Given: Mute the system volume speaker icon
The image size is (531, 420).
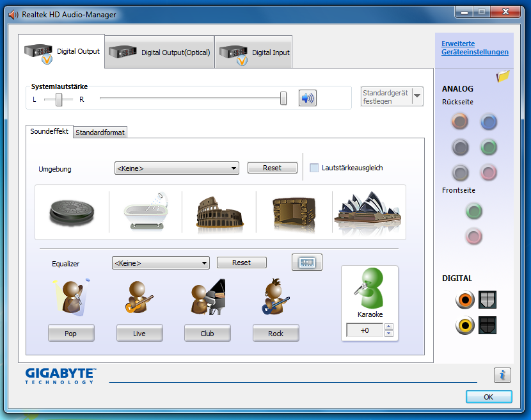Looking at the screenshot, I should click(x=308, y=99).
